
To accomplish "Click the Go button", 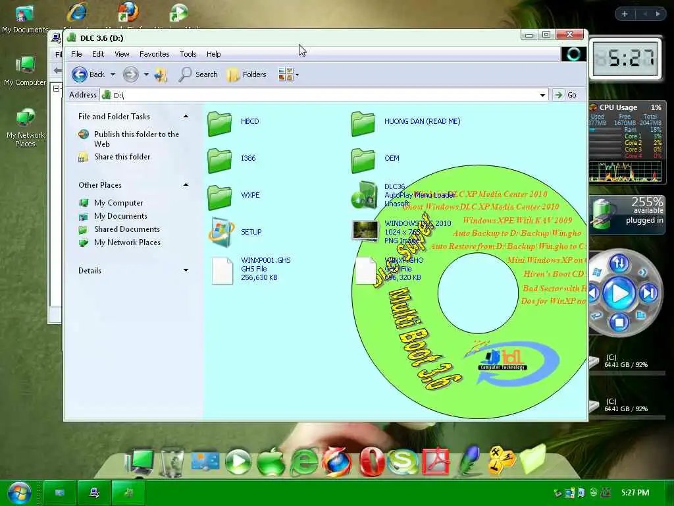I will click(x=565, y=95).
